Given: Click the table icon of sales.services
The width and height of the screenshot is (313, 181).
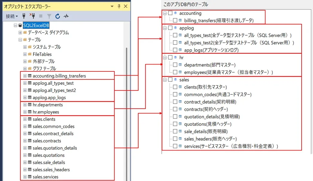Looking at the screenshot, I should point(30,177).
